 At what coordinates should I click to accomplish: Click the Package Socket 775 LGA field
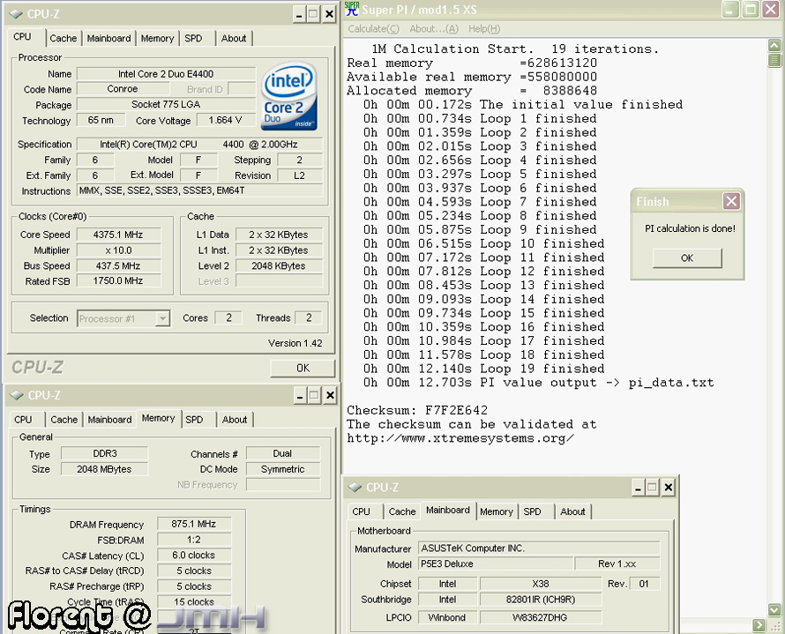(166, 105)
